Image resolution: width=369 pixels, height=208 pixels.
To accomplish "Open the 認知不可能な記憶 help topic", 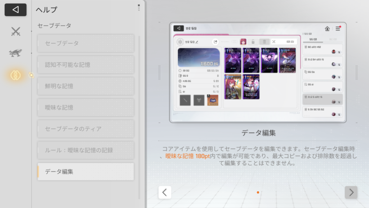I will point(86,65).
